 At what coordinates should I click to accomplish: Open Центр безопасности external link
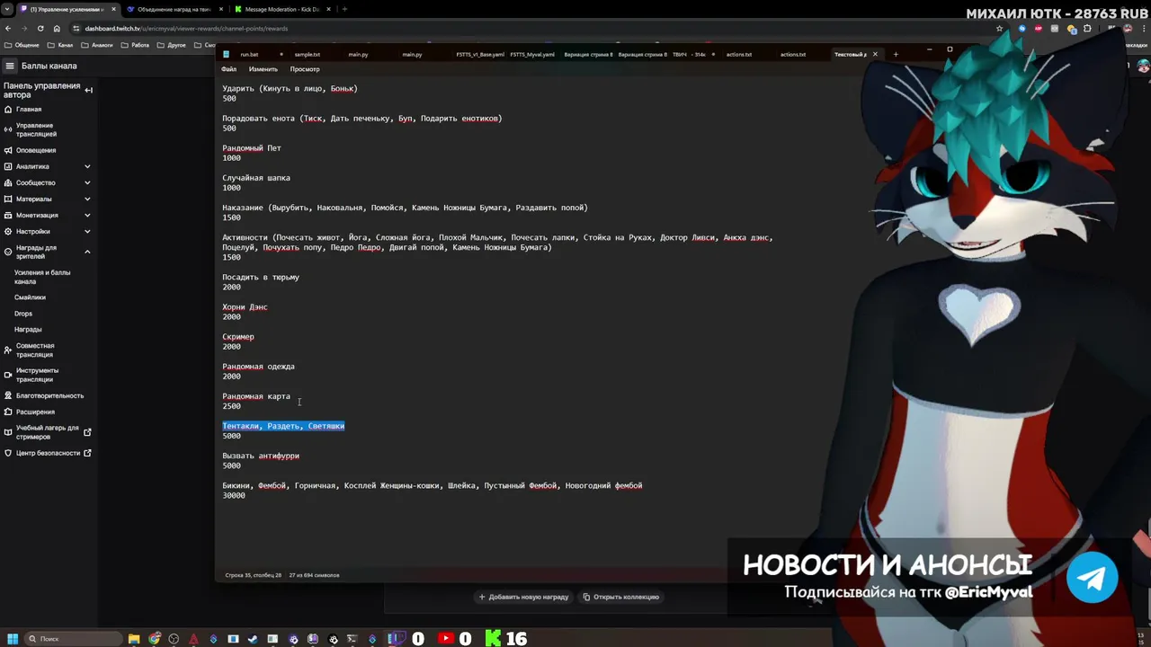(x=48, y=453)
